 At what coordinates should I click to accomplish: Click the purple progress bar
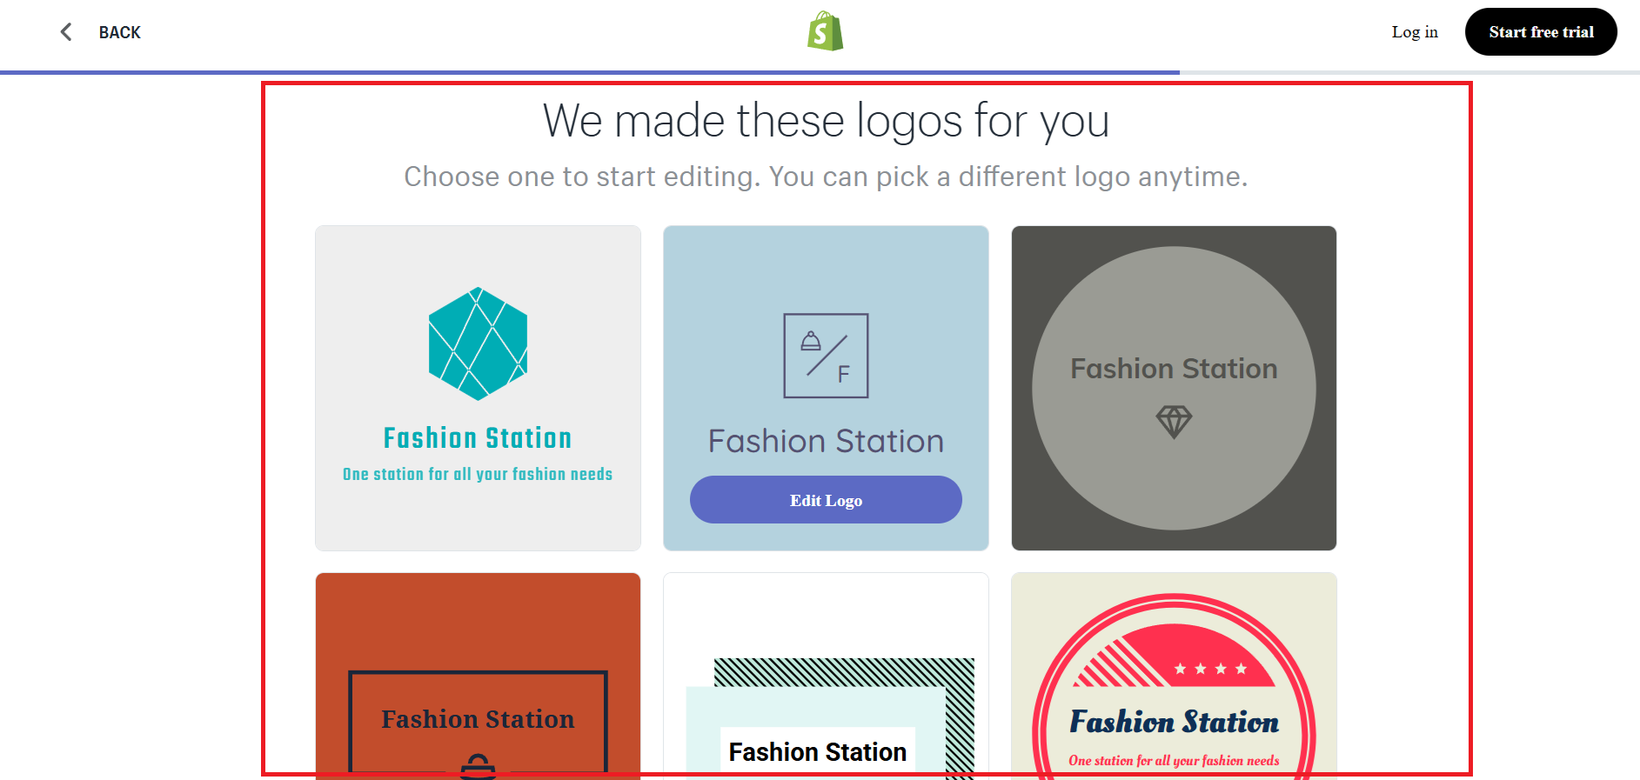pos(589,72)
